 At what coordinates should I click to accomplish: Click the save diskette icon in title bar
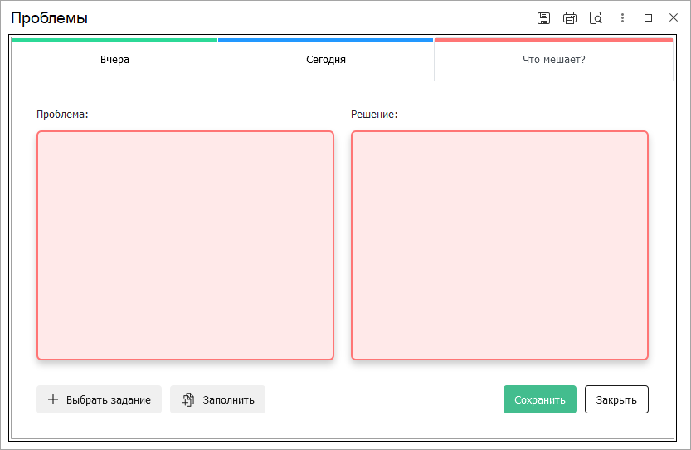(x=544, y=18)
